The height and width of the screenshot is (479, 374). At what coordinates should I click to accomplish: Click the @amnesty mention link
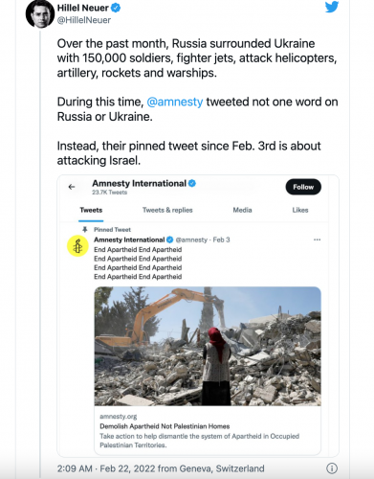coord(175,102)
